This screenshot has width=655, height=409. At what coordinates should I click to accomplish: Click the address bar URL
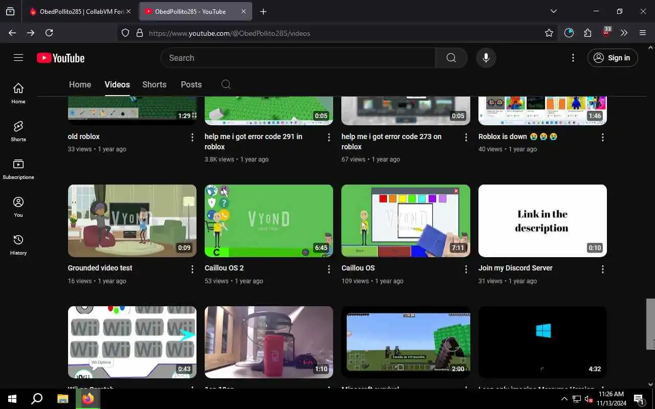[229, 33]
